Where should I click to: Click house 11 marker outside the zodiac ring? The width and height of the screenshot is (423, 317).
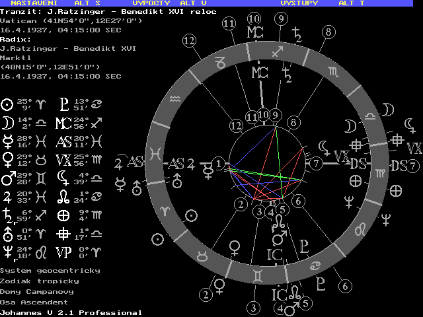(x=229, y=24)
